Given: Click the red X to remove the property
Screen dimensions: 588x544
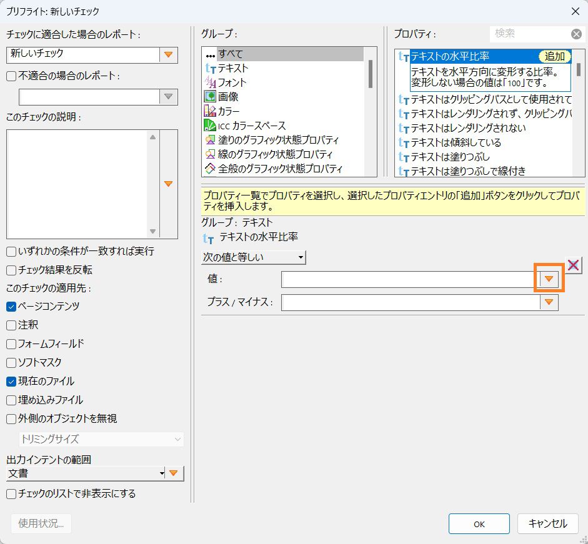Looking at the screenshot, I should pyautogui.click(x=574, y=264).
